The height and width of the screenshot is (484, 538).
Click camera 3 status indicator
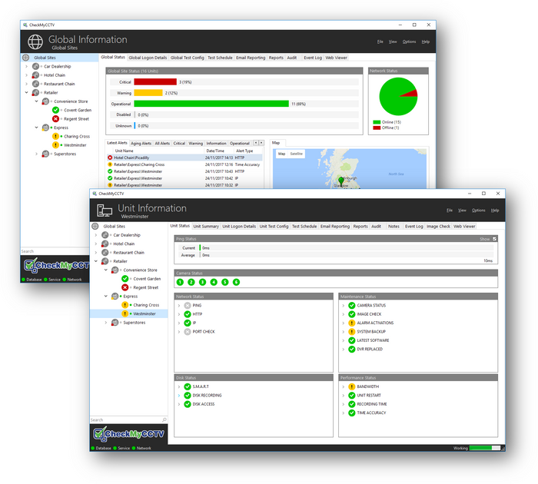coord(202,282)
